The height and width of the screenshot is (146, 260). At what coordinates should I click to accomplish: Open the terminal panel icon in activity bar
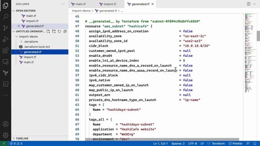5,84
